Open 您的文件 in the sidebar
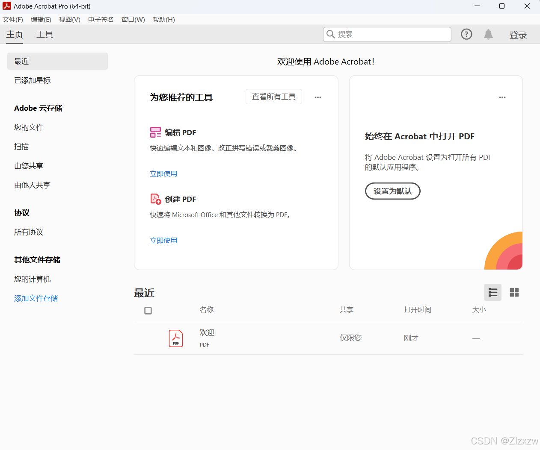This screenshot has width=540, height=450. tap(29, 127)
